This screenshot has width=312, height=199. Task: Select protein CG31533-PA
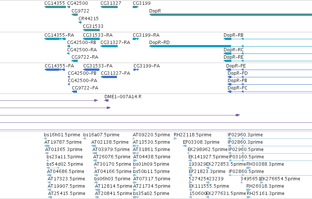pos(91,70)
